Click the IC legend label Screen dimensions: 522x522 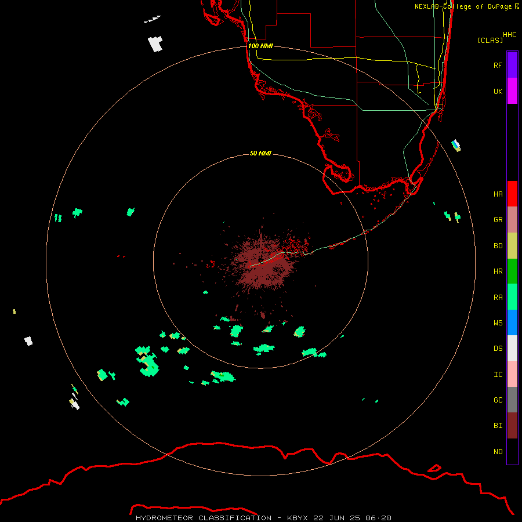click(x=498, y=374)
